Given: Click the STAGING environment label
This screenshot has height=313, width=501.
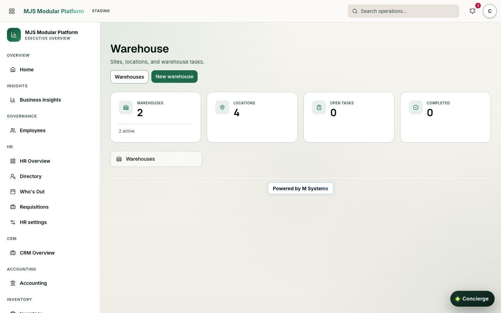Looking at the screenshot, I should (x=101, y=11).
